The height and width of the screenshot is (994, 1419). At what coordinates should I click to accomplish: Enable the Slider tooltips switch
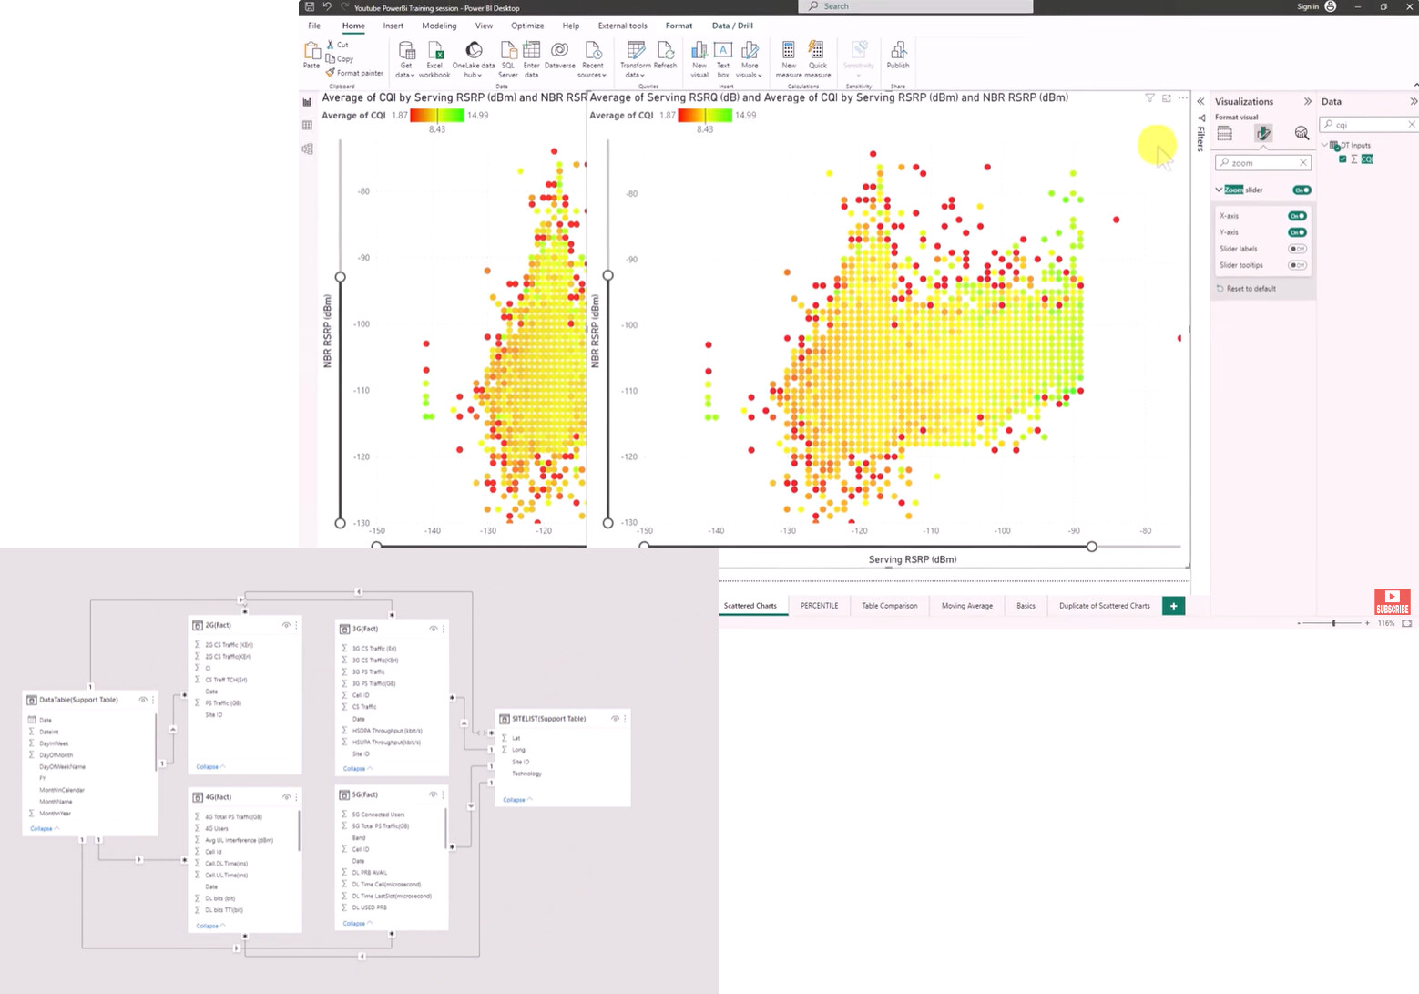point(1297,265)
